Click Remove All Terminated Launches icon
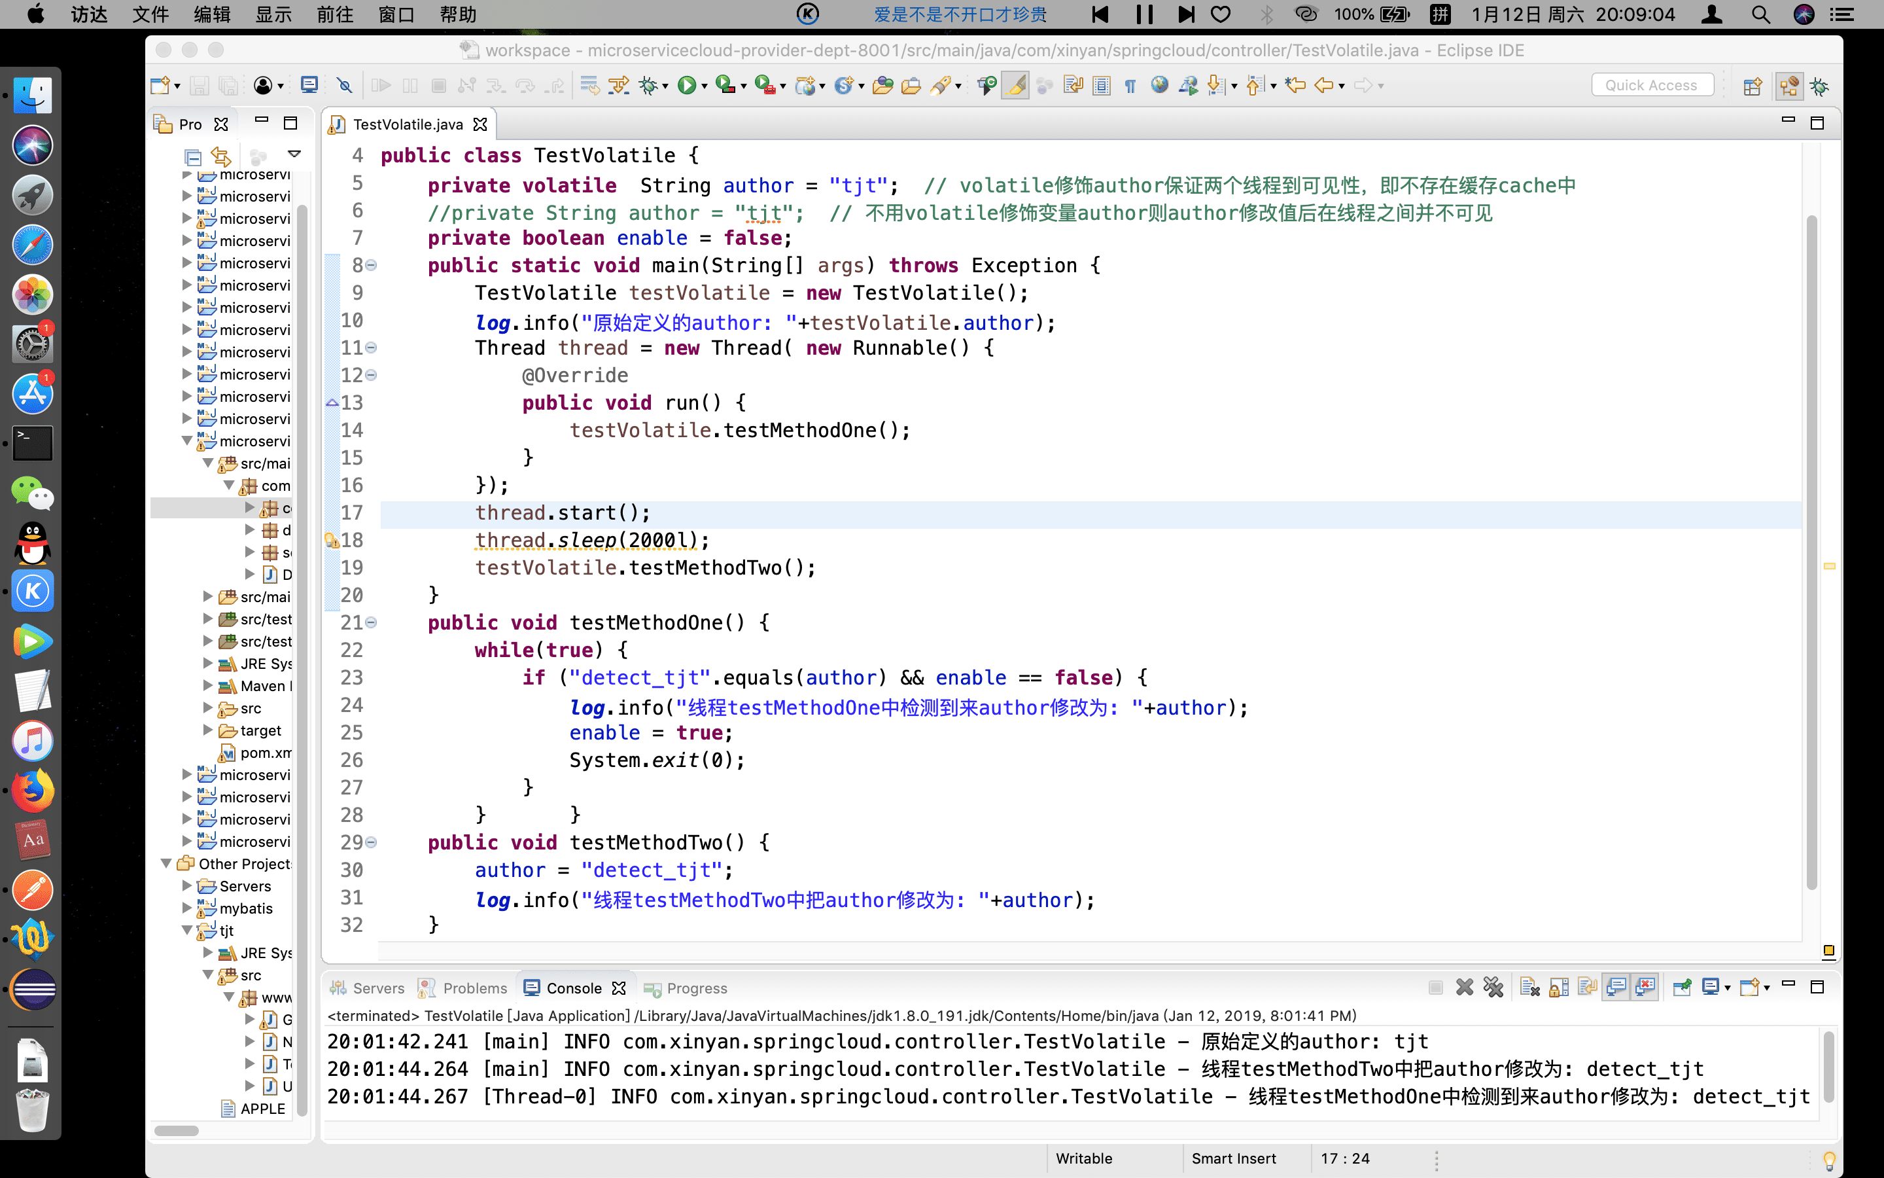 (1493, 987)
